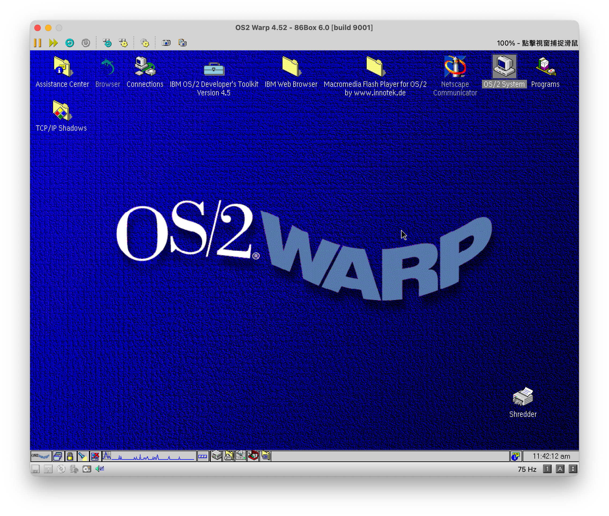Click the yellow fast-forward toolbar button
609x516 pixels.
[53, 43]
